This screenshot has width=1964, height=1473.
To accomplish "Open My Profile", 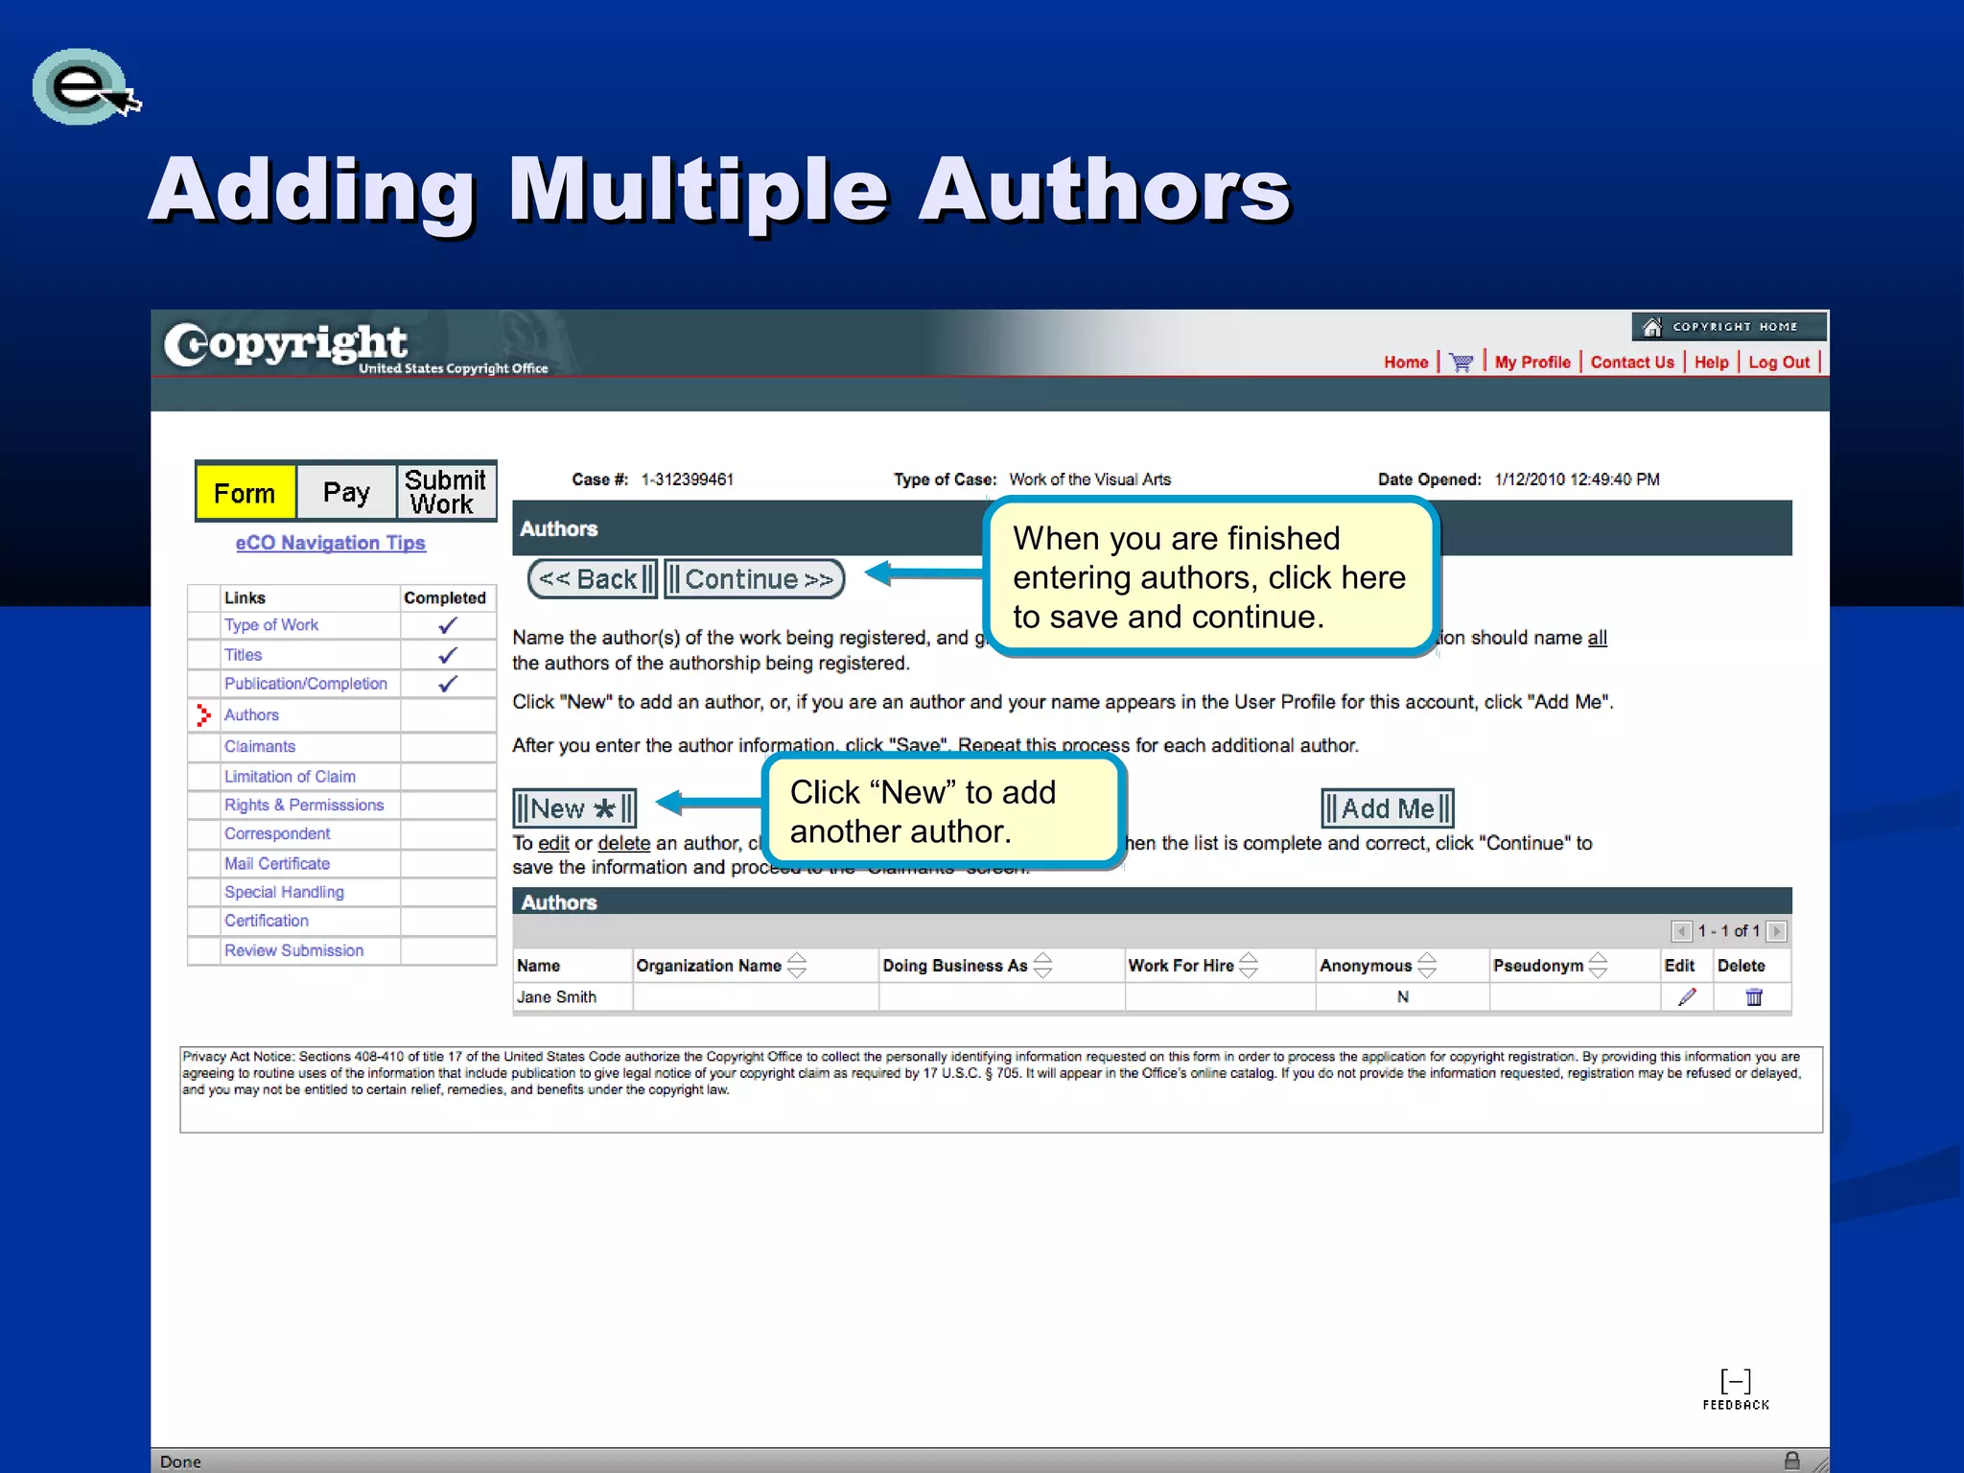I will pos(1532,362).
